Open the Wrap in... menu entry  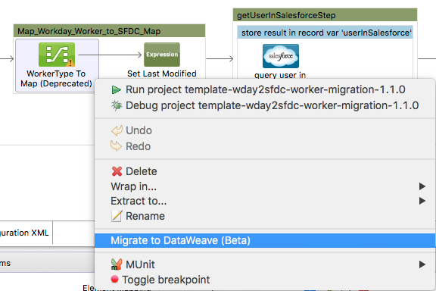(265, 186)
